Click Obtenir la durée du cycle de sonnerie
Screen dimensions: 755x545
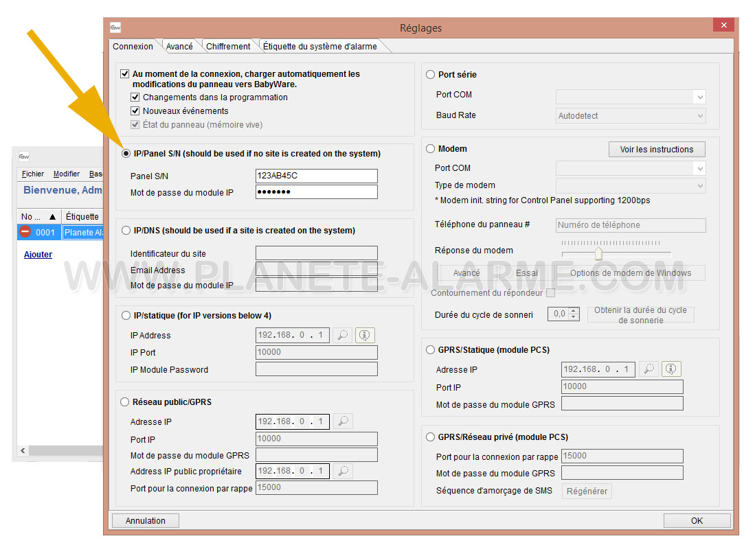point(640,315)
